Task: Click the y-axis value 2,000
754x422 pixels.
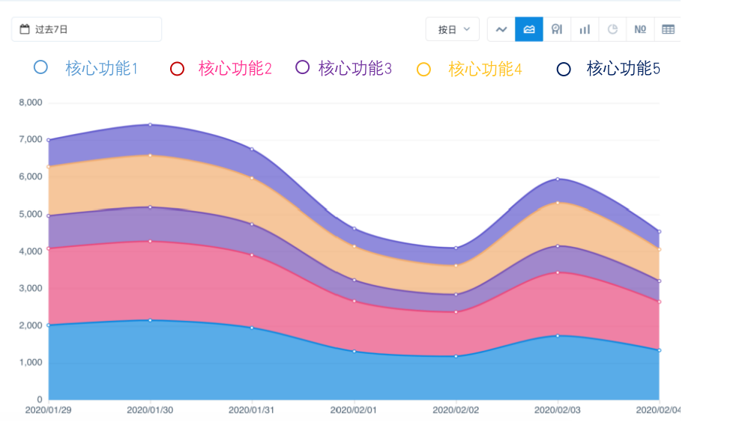Action: [x=31, y=325]
